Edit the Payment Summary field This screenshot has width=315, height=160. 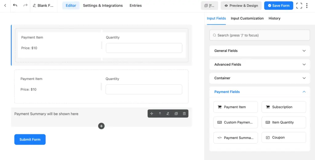pos(168,114)
